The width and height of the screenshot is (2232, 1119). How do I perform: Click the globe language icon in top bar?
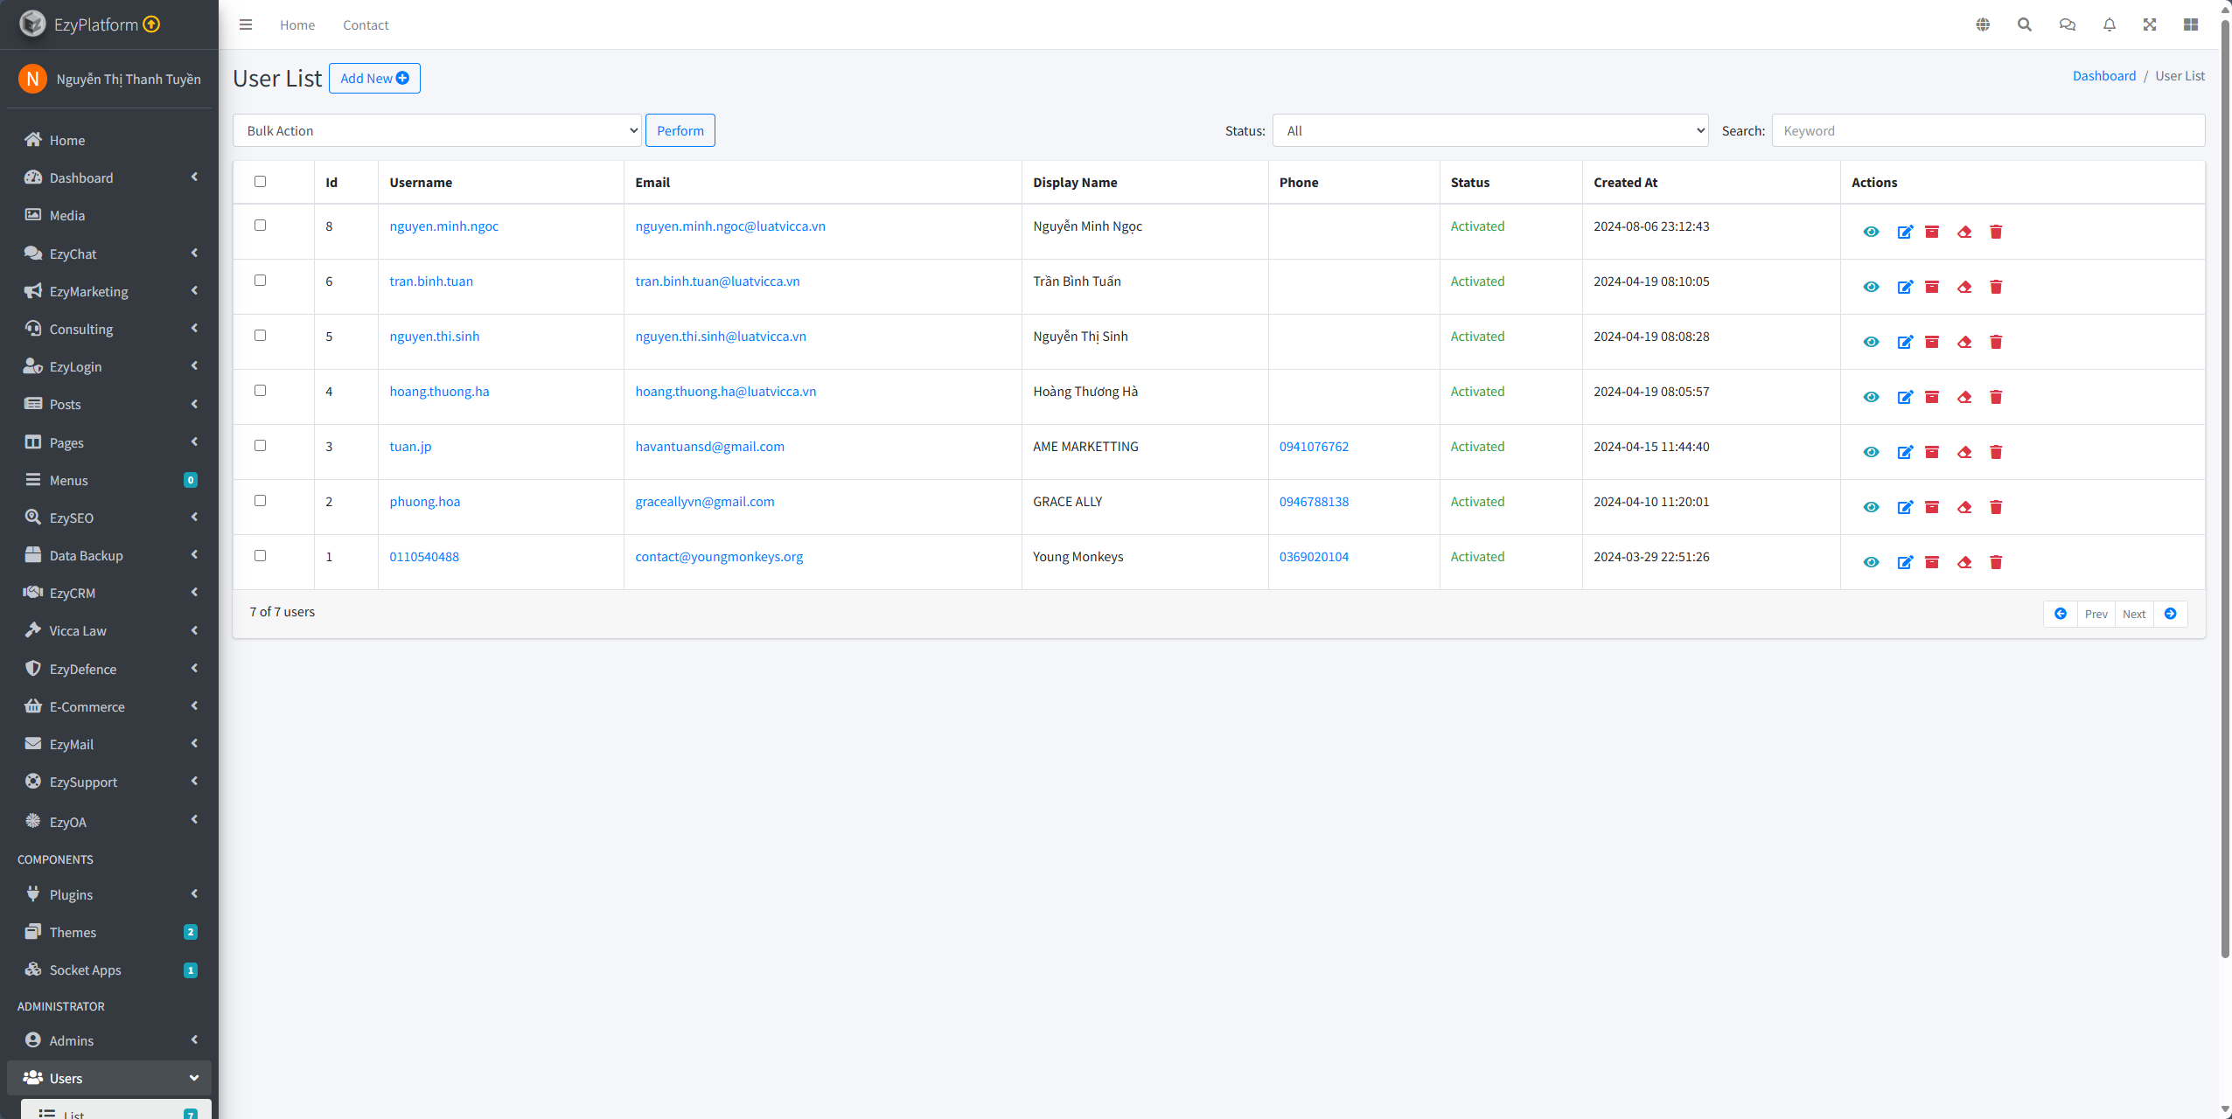[1983, 24]
